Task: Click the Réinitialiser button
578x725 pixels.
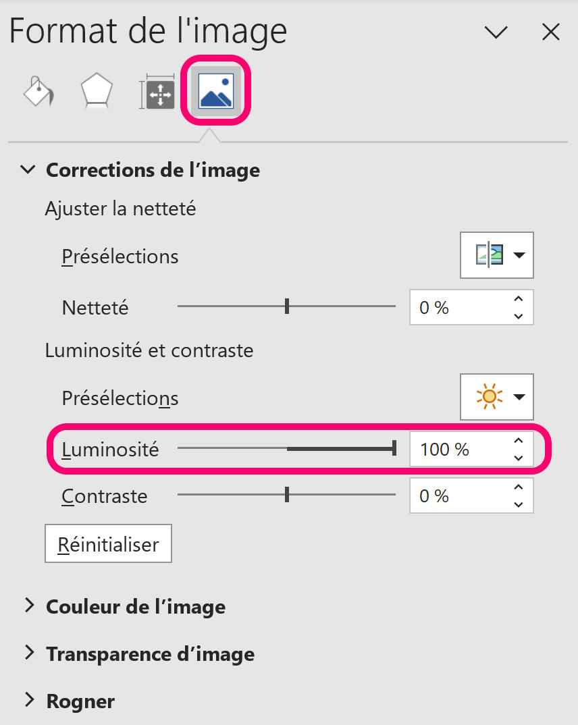Action: [108, 544]
